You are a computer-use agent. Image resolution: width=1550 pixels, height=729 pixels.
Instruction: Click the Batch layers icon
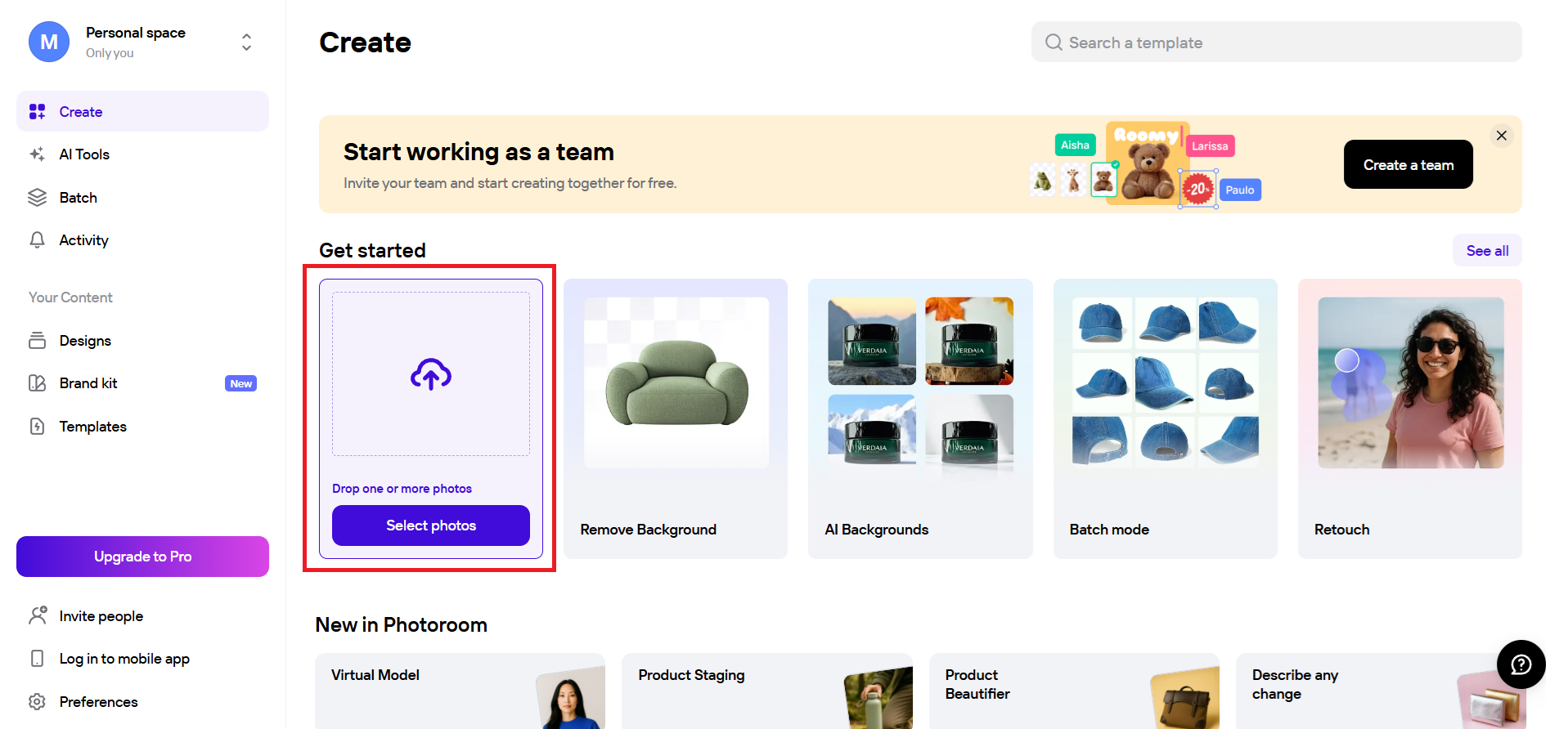point(38,198)
